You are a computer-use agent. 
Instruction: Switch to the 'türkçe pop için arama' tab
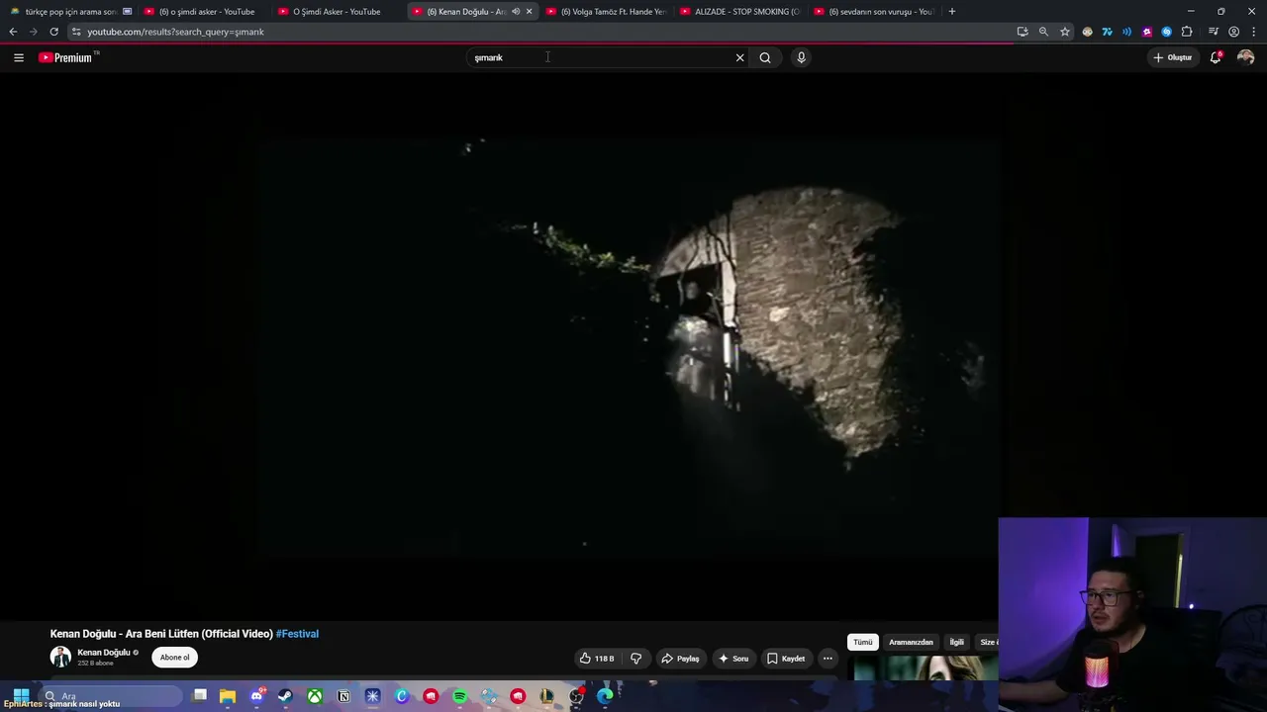coord(69,12)
